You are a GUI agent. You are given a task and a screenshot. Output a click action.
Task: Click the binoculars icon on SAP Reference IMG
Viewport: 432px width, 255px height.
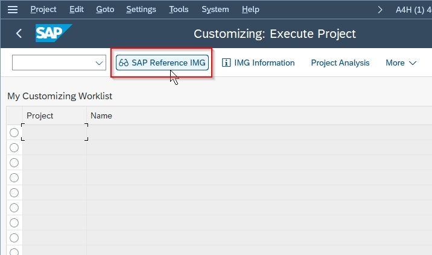(x=124, y=63)
